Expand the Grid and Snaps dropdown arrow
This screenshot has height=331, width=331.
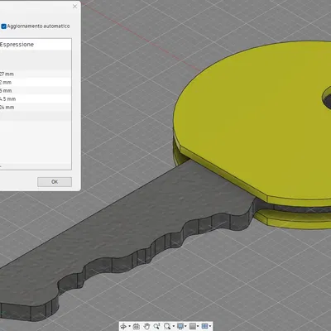click(x=198, y=326)
